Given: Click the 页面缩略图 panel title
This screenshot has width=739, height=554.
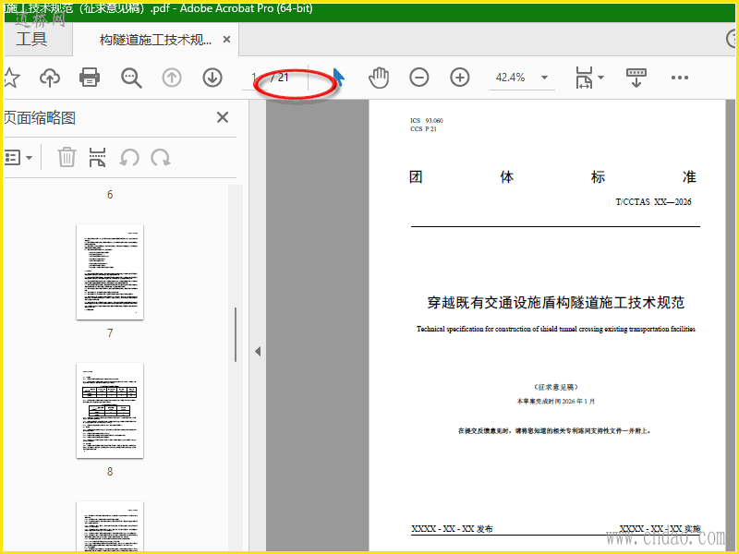Looking at the screenshot, I should pyautogui.click(x=40, y=118).
